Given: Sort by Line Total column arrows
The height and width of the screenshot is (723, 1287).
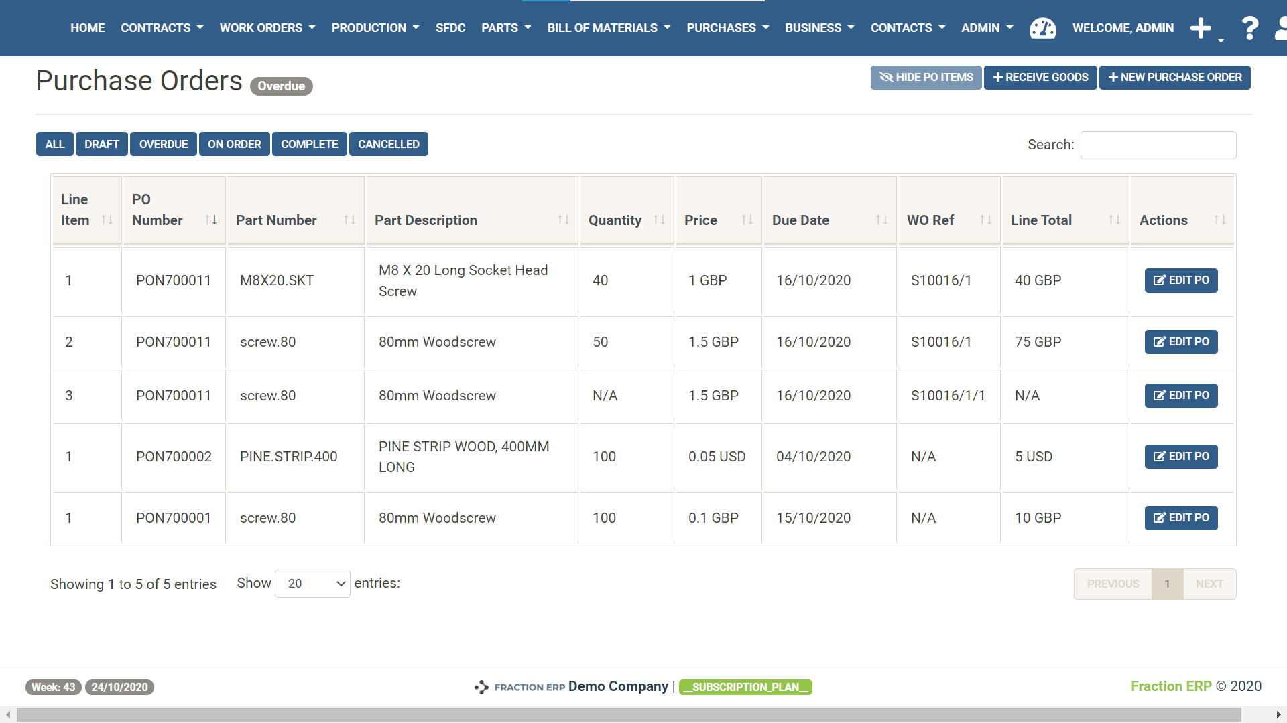Looking at the screenshot, I should (x=1114, y=220).
